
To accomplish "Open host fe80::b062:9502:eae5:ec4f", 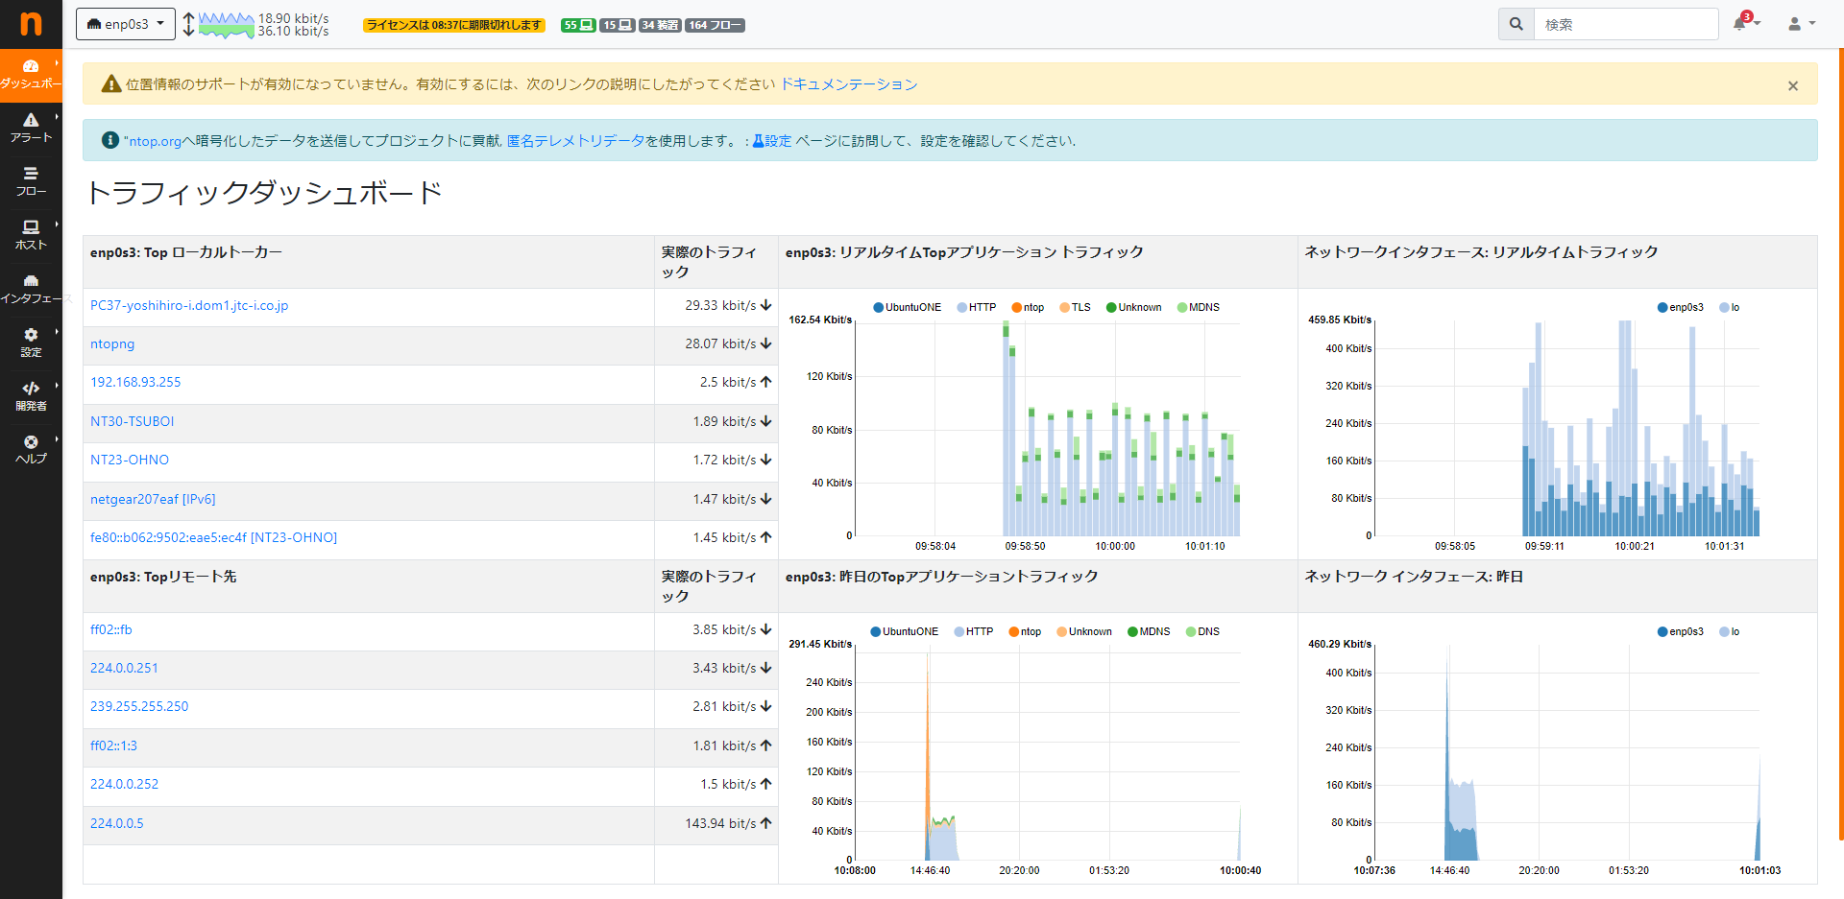I will (213, 537).
